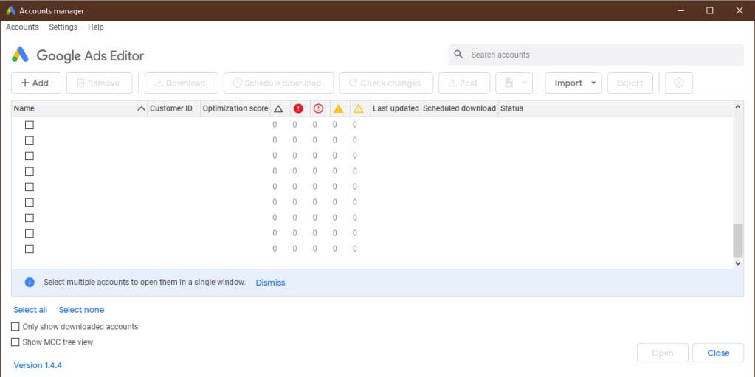This screenshot has width=755, height=377.
Task: Tick the topmost visible account row checkbox
Action: point(30,125)
